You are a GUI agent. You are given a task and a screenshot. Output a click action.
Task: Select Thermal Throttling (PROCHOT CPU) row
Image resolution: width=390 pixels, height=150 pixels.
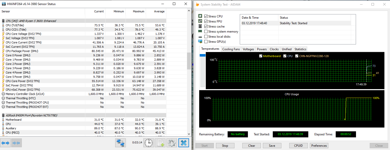click(83, 103)
